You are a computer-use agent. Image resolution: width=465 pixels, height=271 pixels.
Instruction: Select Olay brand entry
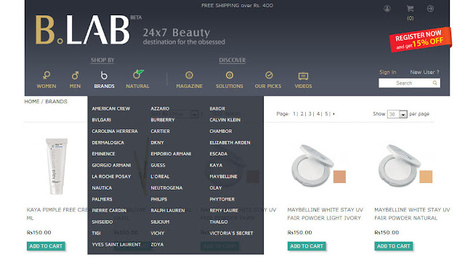click(216, 188)
